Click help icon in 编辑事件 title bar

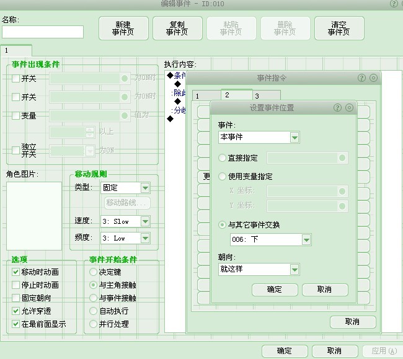pyautogui.click(x=394, y=4)
